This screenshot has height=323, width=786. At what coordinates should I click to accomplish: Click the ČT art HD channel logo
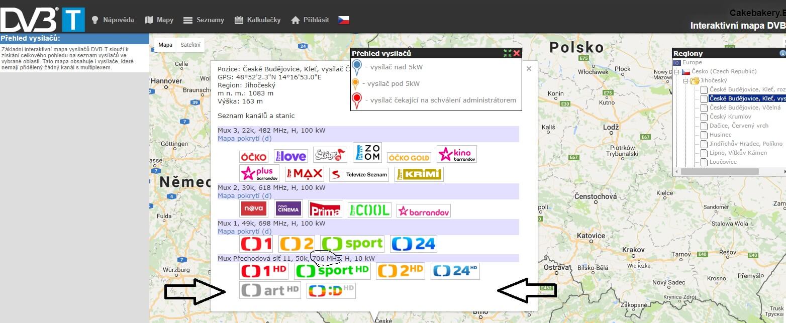(x=270, y=290)
